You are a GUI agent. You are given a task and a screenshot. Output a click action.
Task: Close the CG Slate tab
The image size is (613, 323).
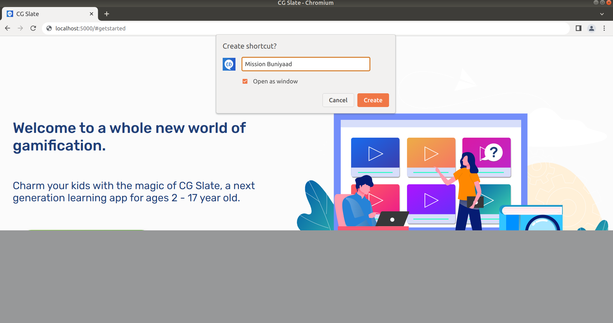(x=92, y=14)
